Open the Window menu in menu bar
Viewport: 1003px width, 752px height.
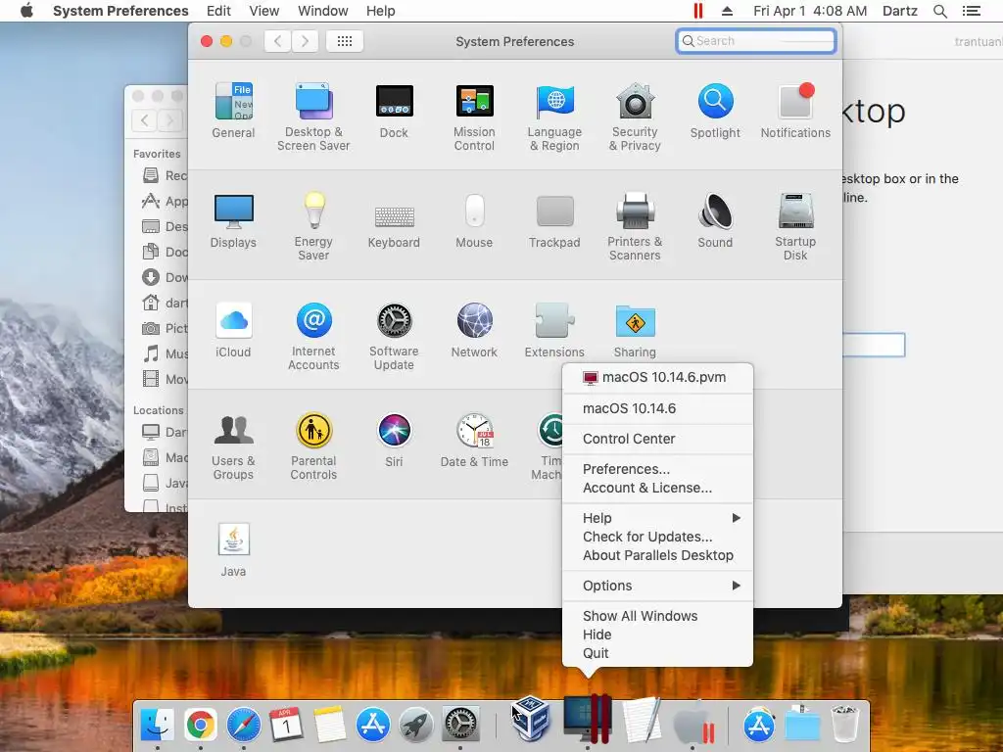323,11
